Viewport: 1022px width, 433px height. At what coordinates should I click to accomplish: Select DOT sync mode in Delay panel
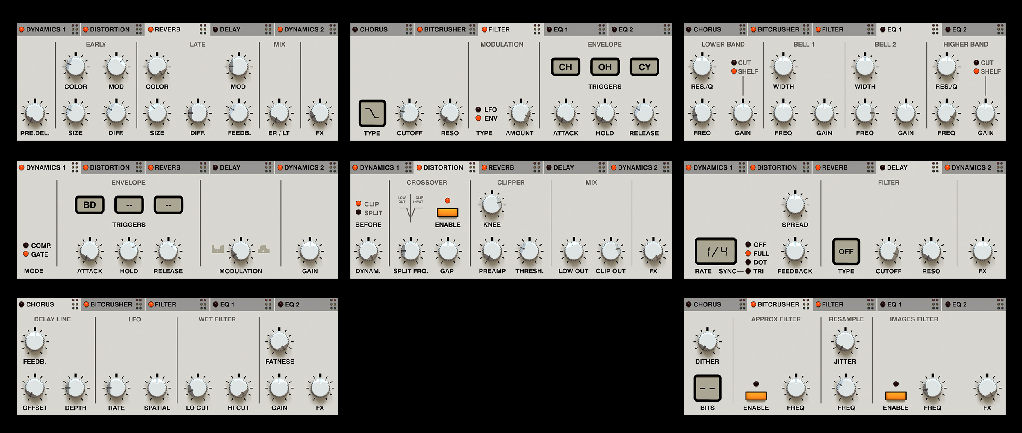click(756, 262)
